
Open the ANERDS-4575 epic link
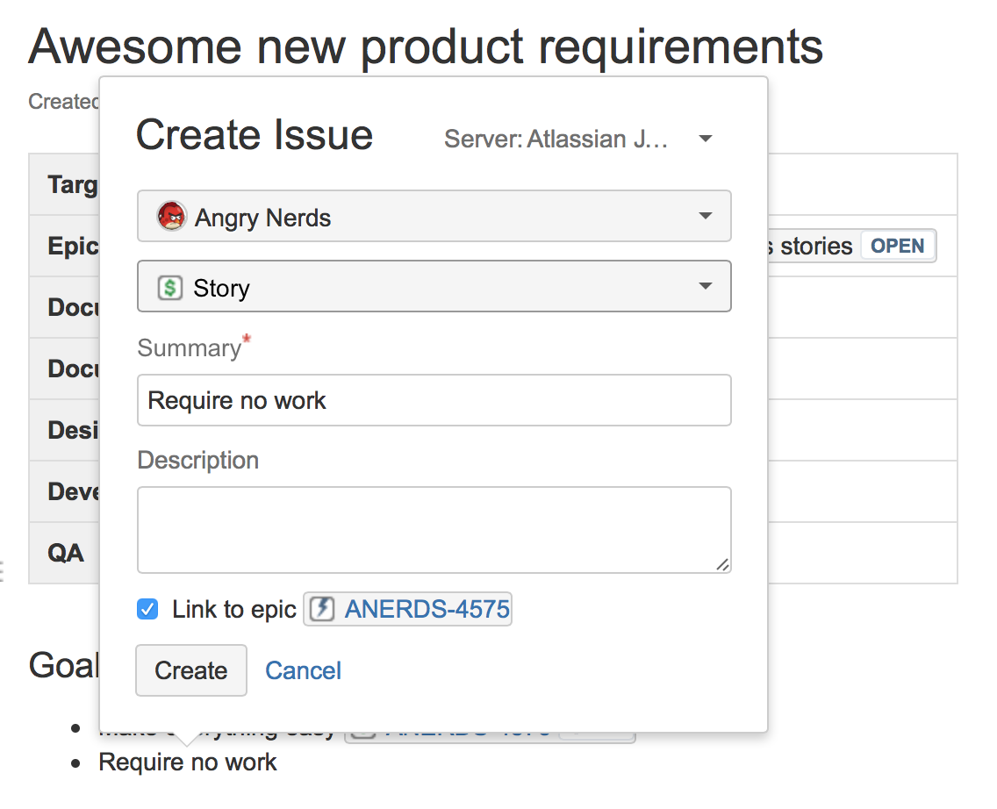[x=427, y=609]
